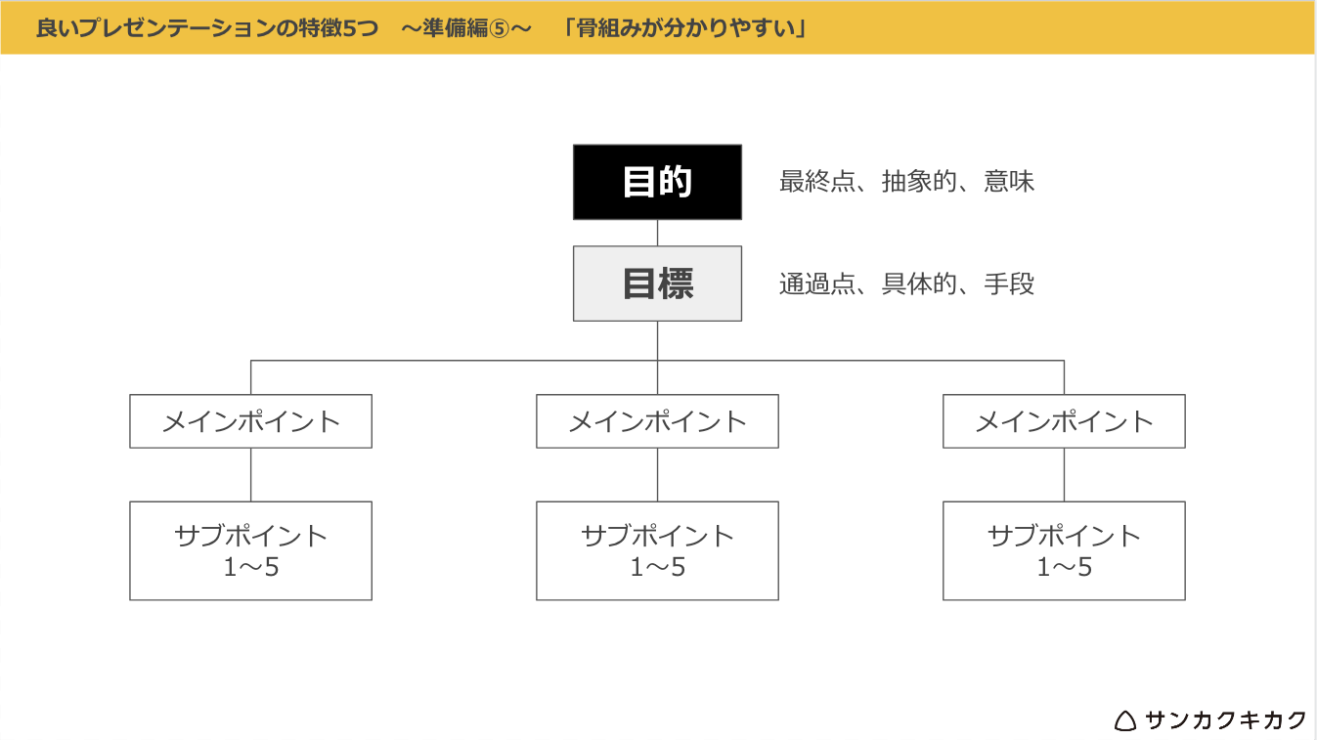Screen dimensions: 1317x740
Task: Click the サンカクキカク triangle logo icon
Action: [x=1126, y=721]
